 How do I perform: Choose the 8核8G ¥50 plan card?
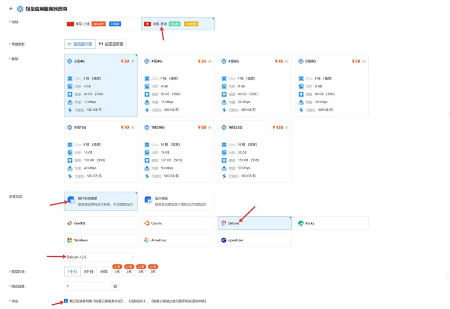(332, 85)
